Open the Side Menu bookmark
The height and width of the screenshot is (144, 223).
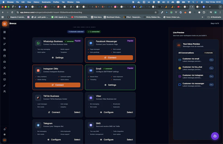pyautogui.click(x=96, y=17)
